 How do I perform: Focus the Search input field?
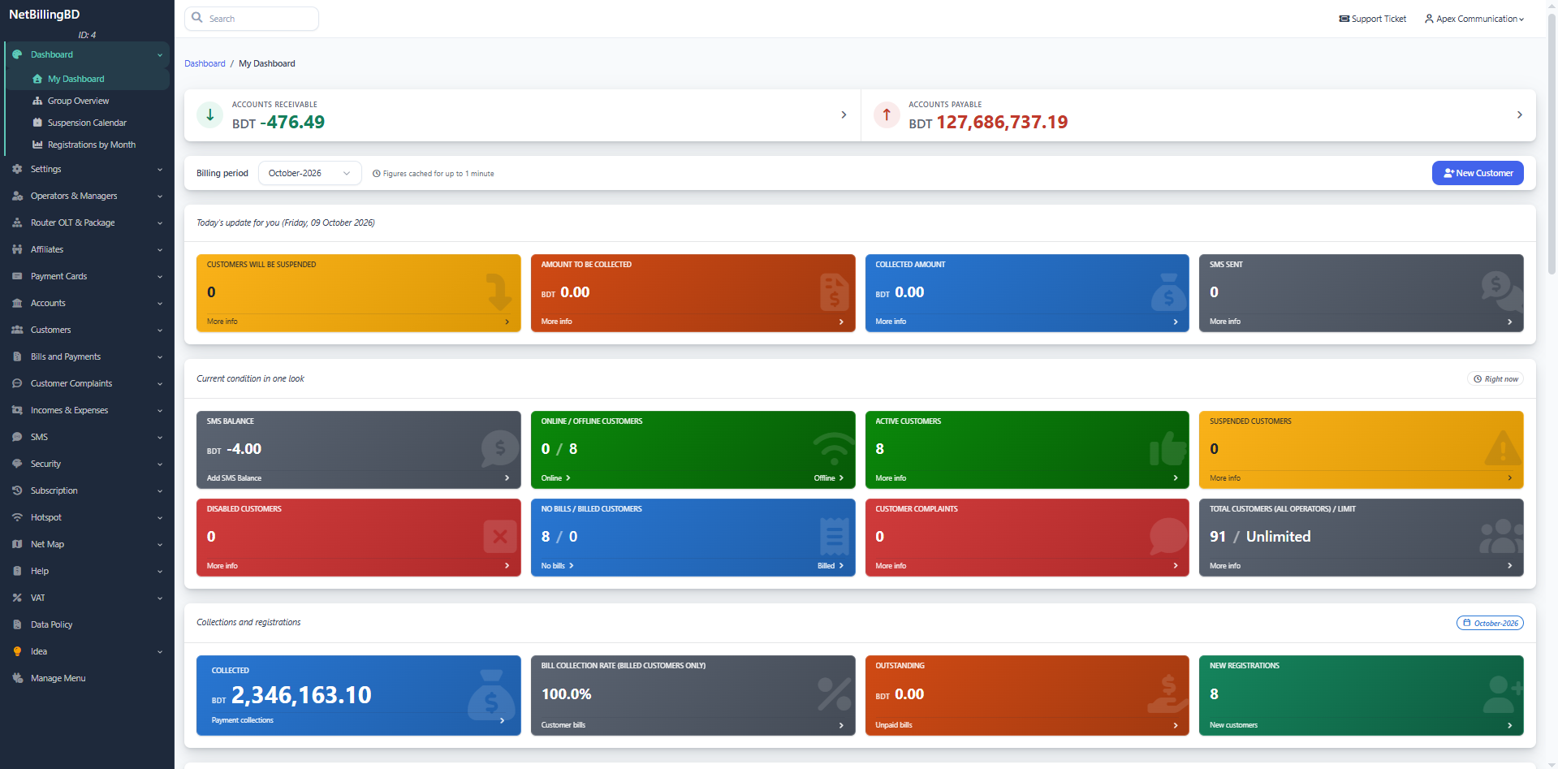[x=252, y=19]
